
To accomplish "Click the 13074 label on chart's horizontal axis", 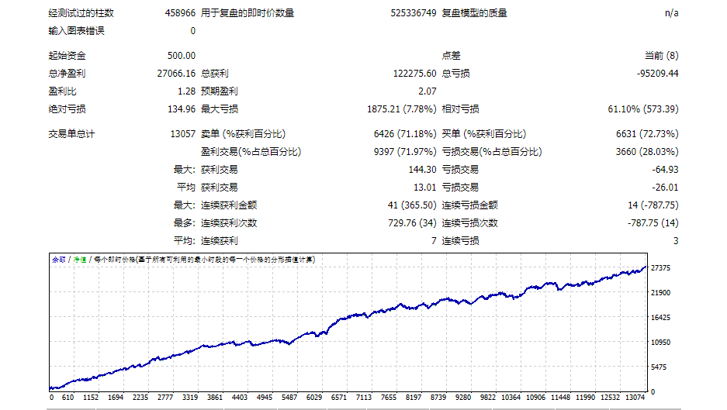I will 635,397.
